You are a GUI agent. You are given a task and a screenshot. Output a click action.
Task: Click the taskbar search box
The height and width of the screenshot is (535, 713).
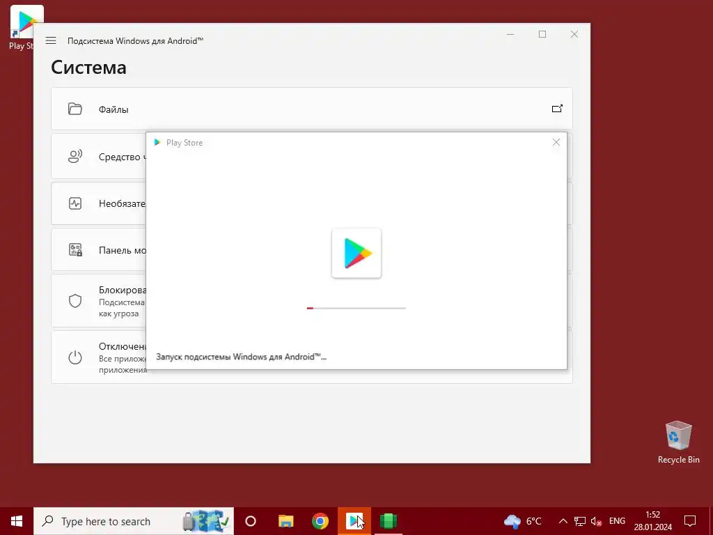[x=134, y=521]
